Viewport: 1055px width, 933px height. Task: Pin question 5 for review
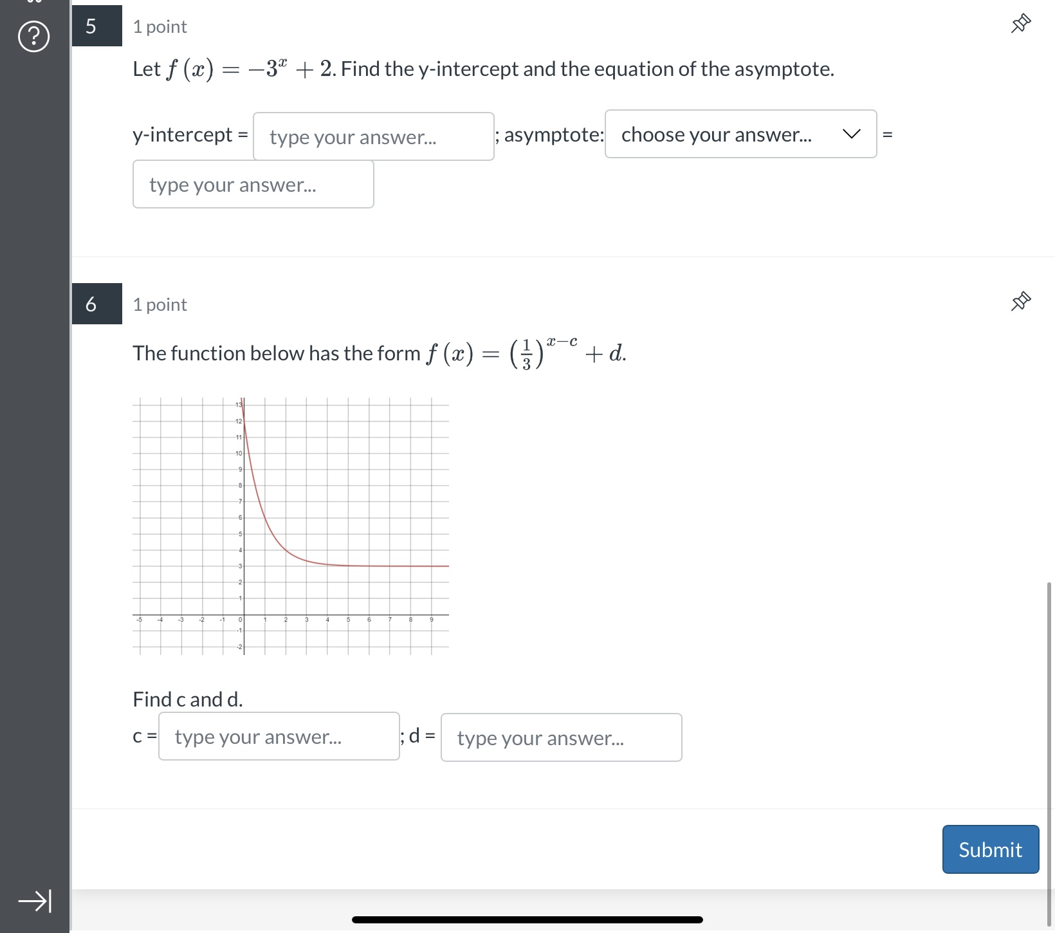point(1020,23)
